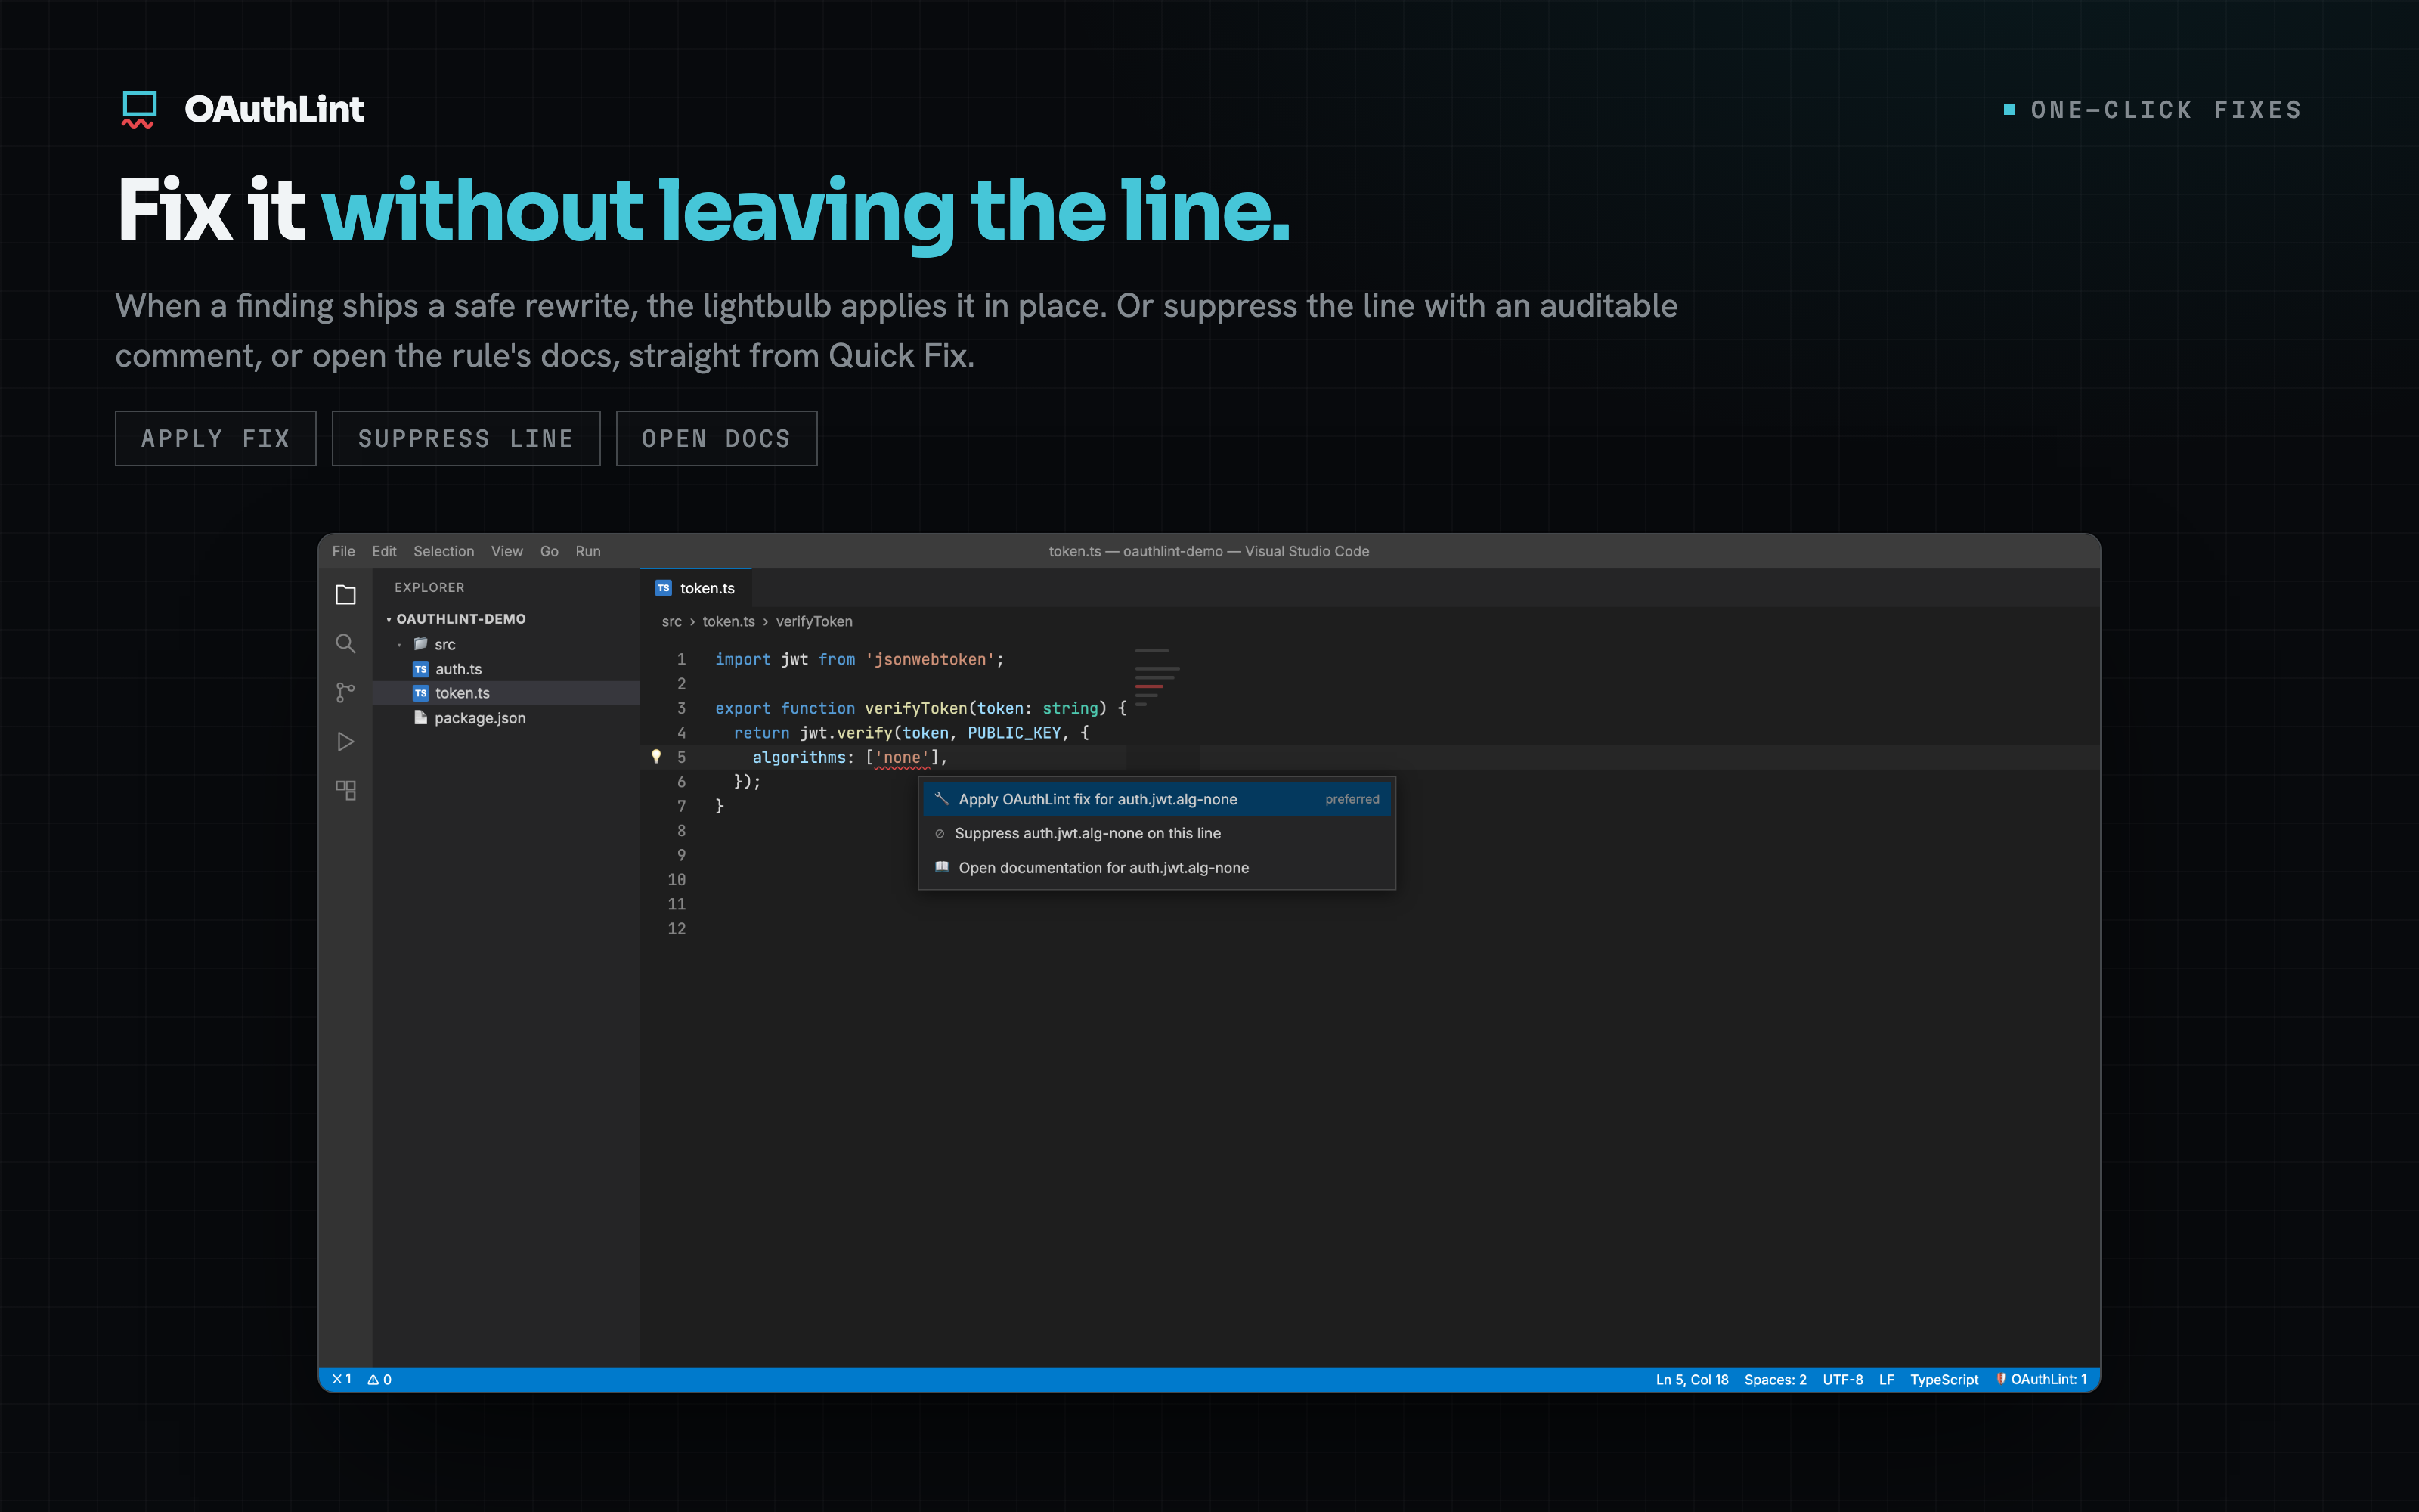Open the Search activity bar icon

[x=345, y=644]
